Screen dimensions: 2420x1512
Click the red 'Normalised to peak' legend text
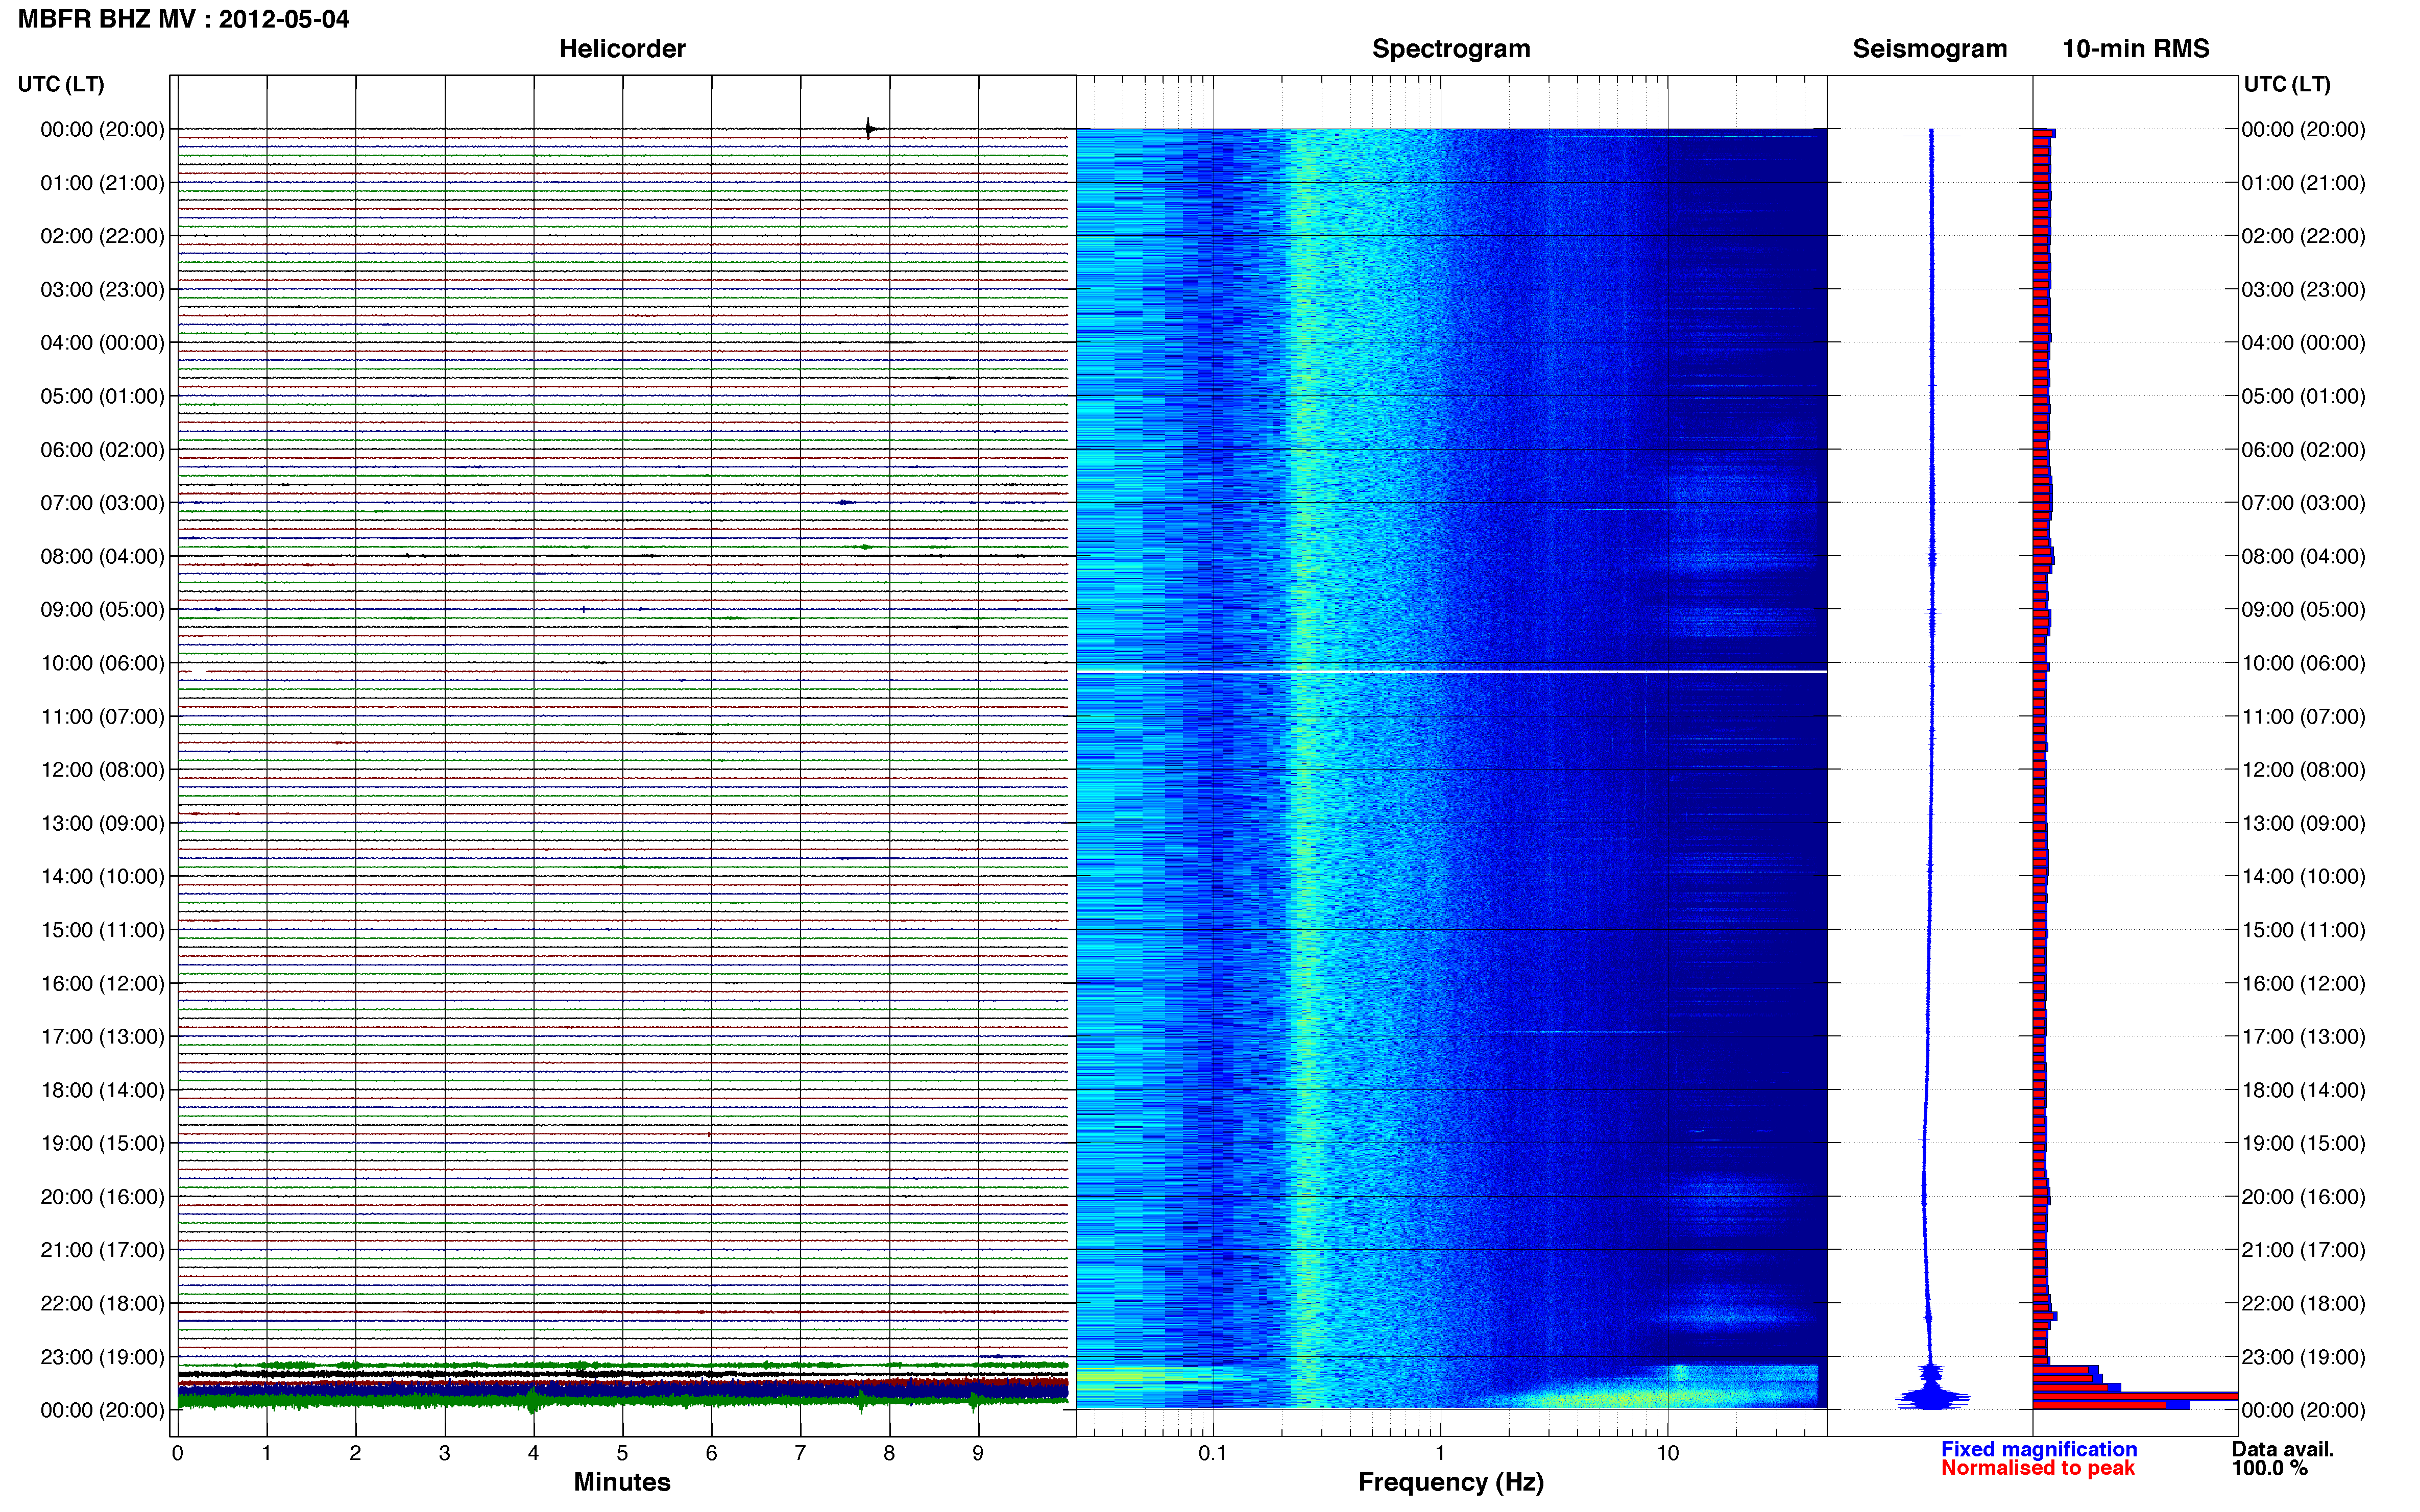tap(2038, 1468)
